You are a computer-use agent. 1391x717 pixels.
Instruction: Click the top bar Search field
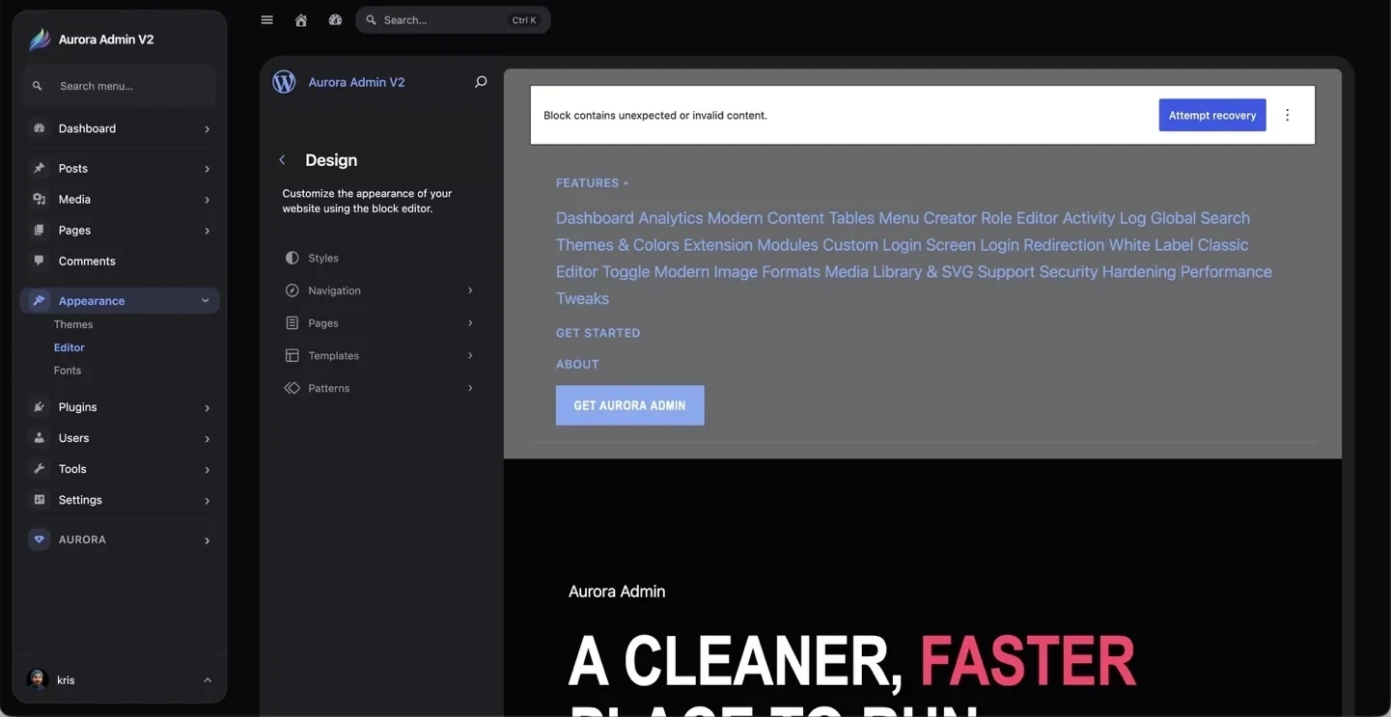[453, 19]
